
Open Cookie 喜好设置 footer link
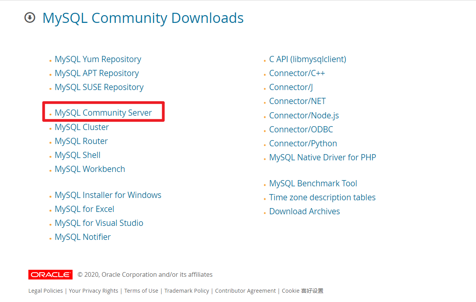(303, 291)
